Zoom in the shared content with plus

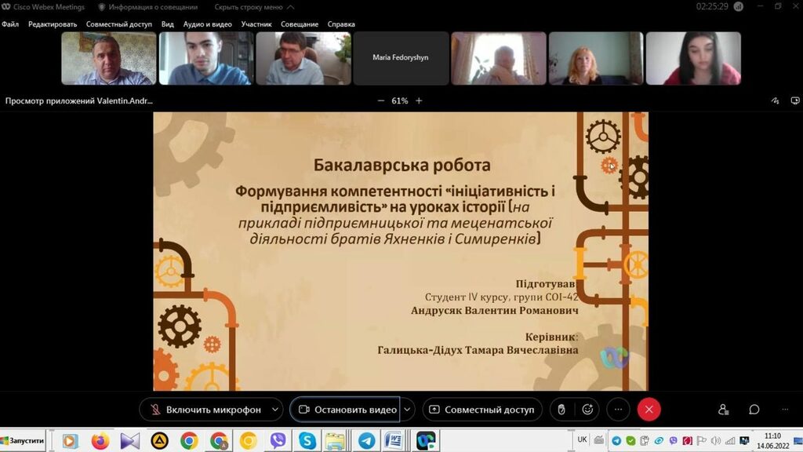[x=419, y=101]
